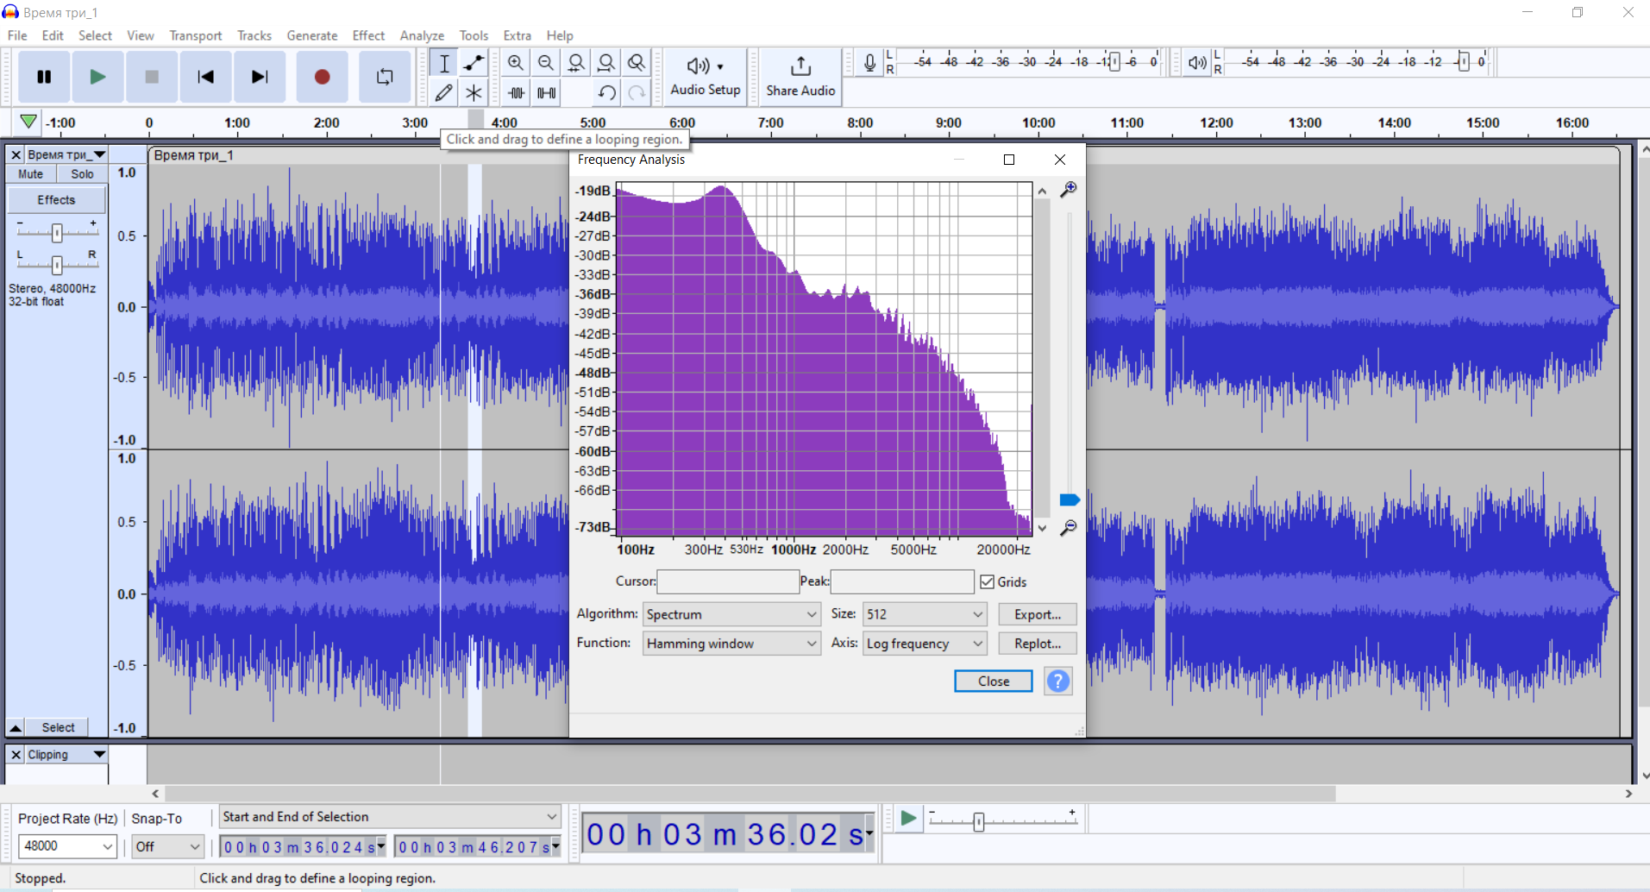Open the Generate menu
Image resolution: width=1650 pixels, height=892 pixels.
312,35
